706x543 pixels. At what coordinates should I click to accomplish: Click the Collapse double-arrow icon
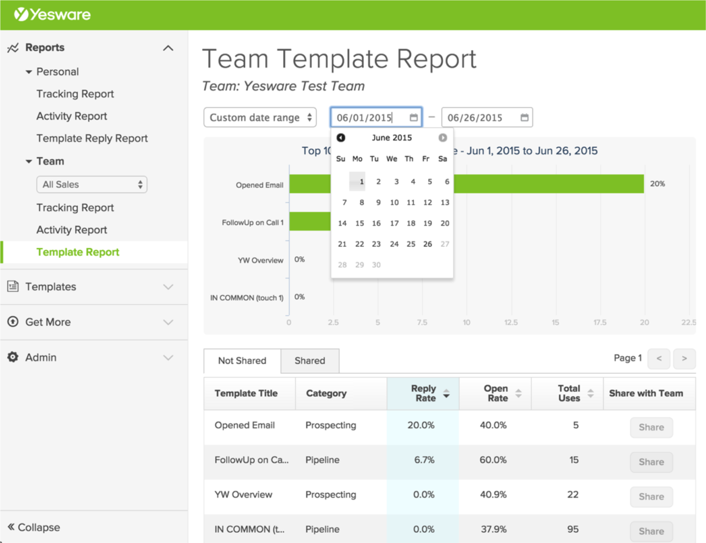click(11, 527)
